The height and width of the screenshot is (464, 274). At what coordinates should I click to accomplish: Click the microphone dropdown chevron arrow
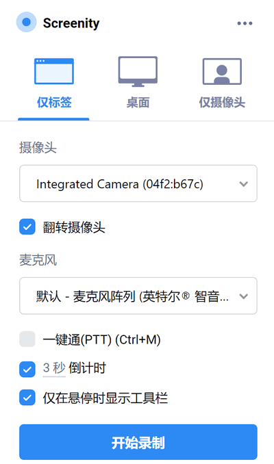coord(243,296)
